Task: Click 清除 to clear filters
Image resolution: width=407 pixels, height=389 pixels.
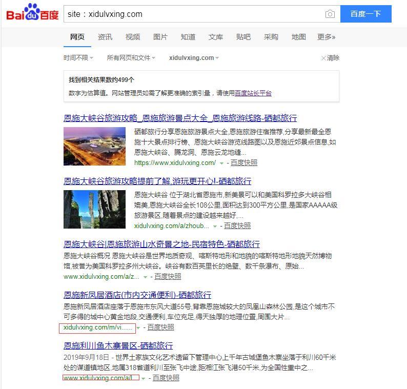Action: 330,57
